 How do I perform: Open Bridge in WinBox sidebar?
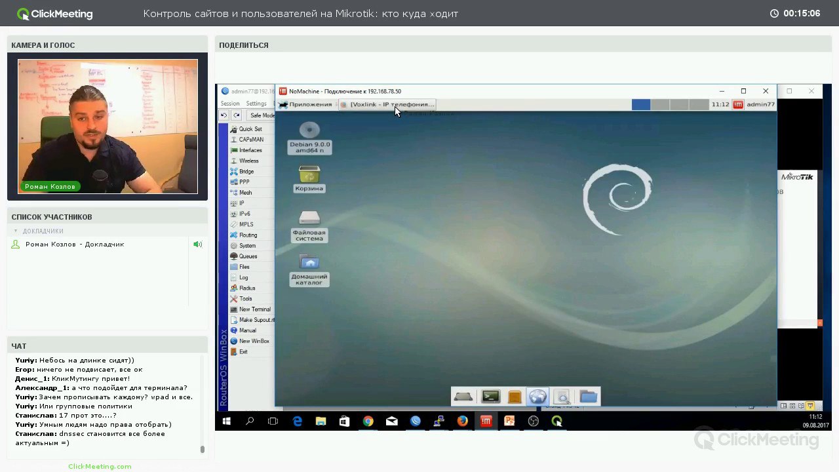pyautogui.click(x=242, y=171)
